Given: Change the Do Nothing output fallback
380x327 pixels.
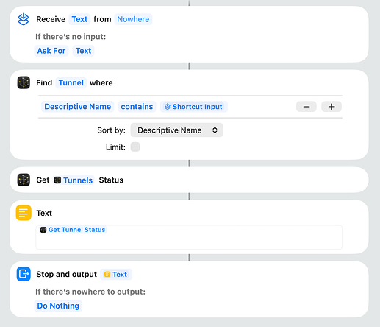Looking at the screenshot, I should [58, 306].
